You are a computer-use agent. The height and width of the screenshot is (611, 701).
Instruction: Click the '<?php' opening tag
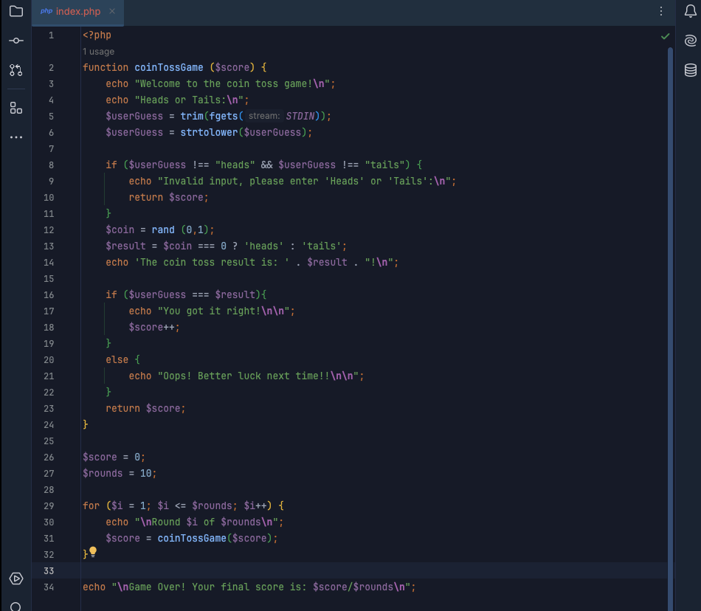[97, 35]
